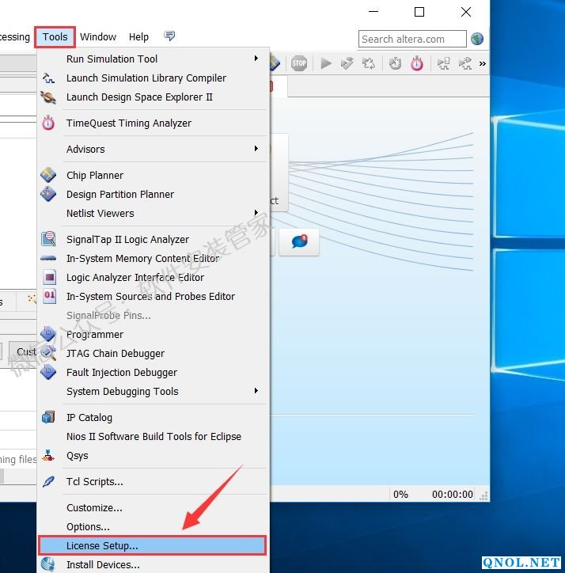This screenshot has width=565, height=573.
Task: Click the IP Catalog icon
Action: click(49, 418)
